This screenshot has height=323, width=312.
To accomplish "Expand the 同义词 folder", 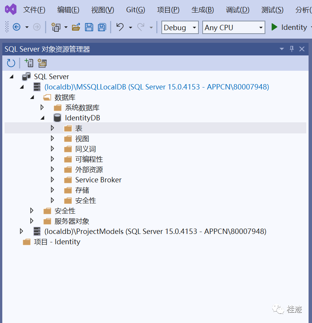I will pos(52,149).
